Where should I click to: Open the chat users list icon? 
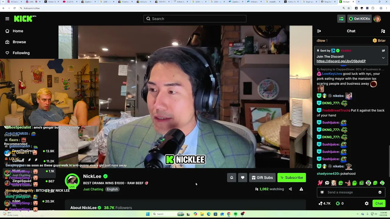click(383, 31)
